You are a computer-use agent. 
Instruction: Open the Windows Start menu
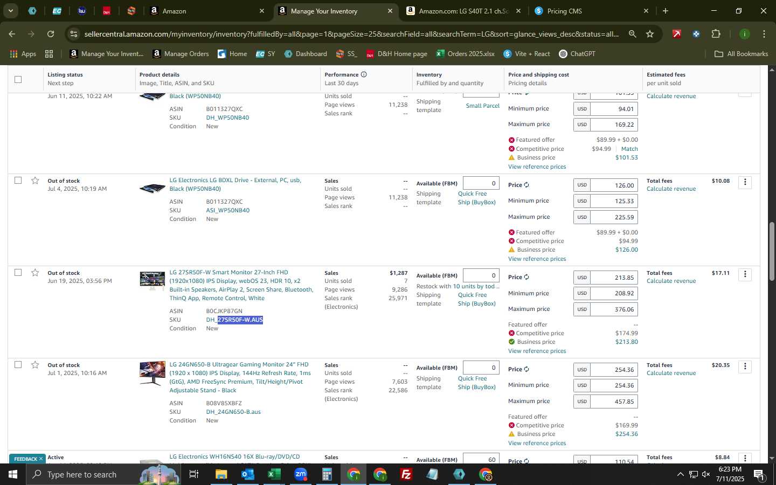(12, 474)
